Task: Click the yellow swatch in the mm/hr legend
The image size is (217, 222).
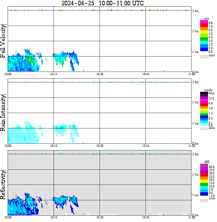Action: pyautogui.click(x=204, y=110)
